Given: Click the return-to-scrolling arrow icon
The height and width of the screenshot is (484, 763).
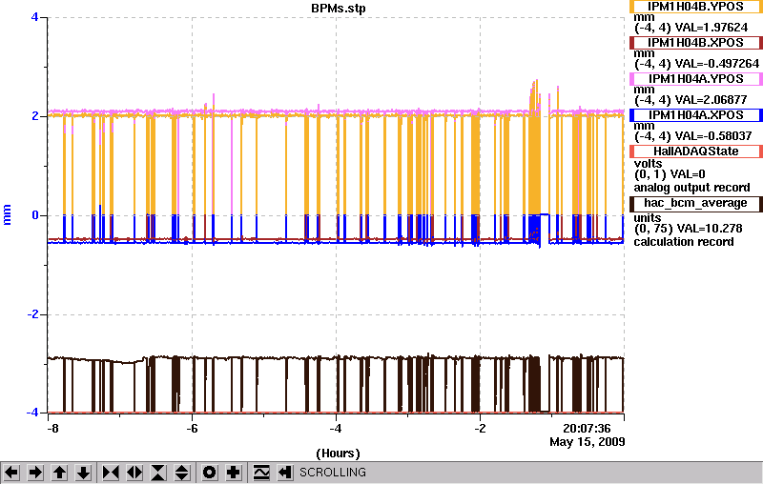Looking at the screenshot, I should pos(285,473).
